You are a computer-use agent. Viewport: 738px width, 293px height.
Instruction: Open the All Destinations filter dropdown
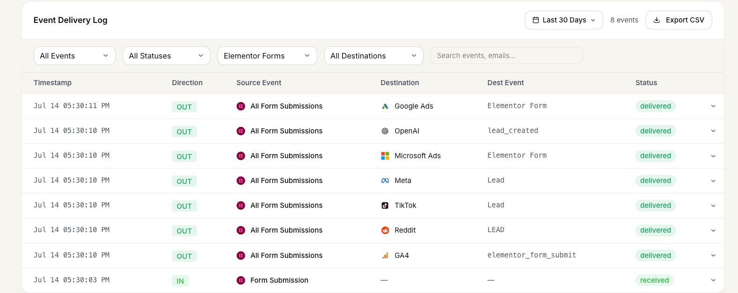click(374, 56)
